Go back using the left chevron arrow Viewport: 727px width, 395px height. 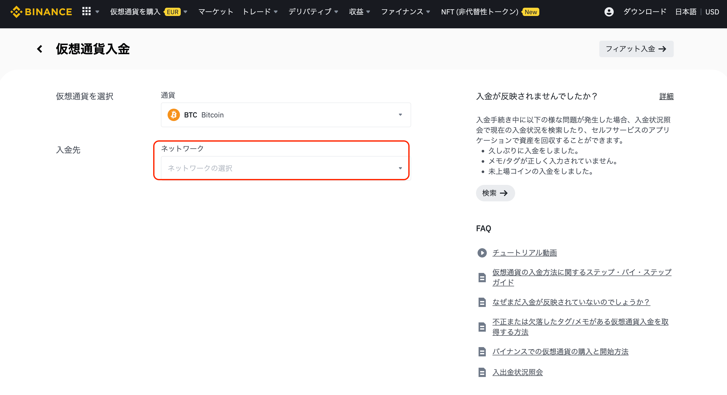pyautogui.click(x=40, y=49)
